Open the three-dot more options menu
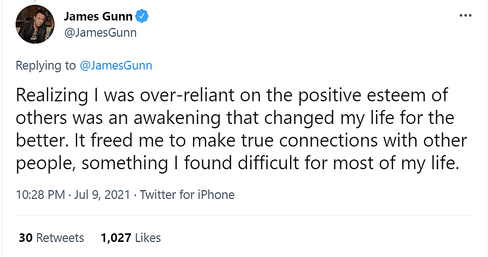Image resolution: width=488 pixels, height=257 pixels. (465, 16)
